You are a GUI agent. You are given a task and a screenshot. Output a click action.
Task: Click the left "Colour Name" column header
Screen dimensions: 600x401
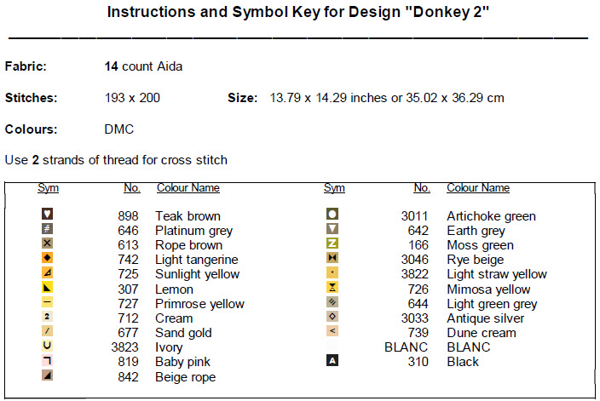(x=187, y=188)
